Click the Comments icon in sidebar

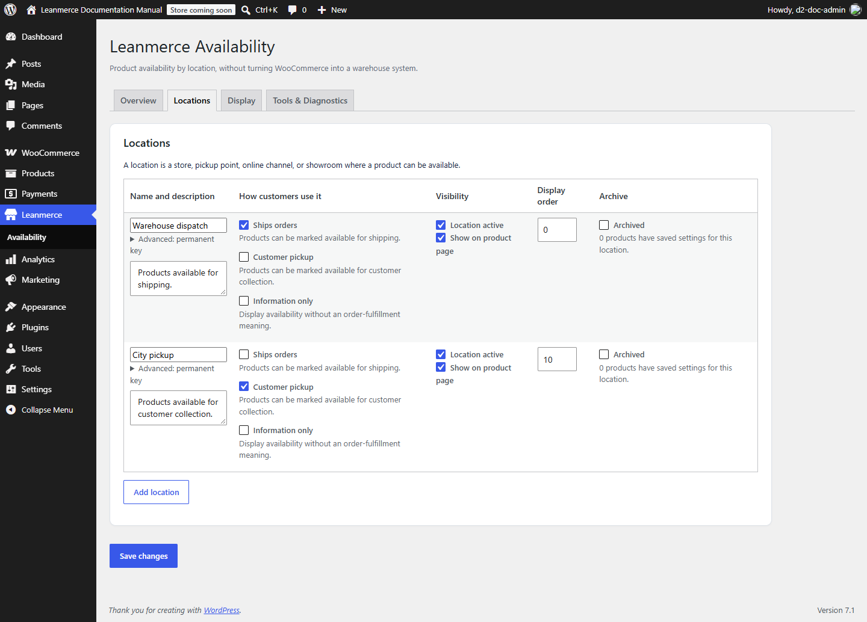[11, 126]
